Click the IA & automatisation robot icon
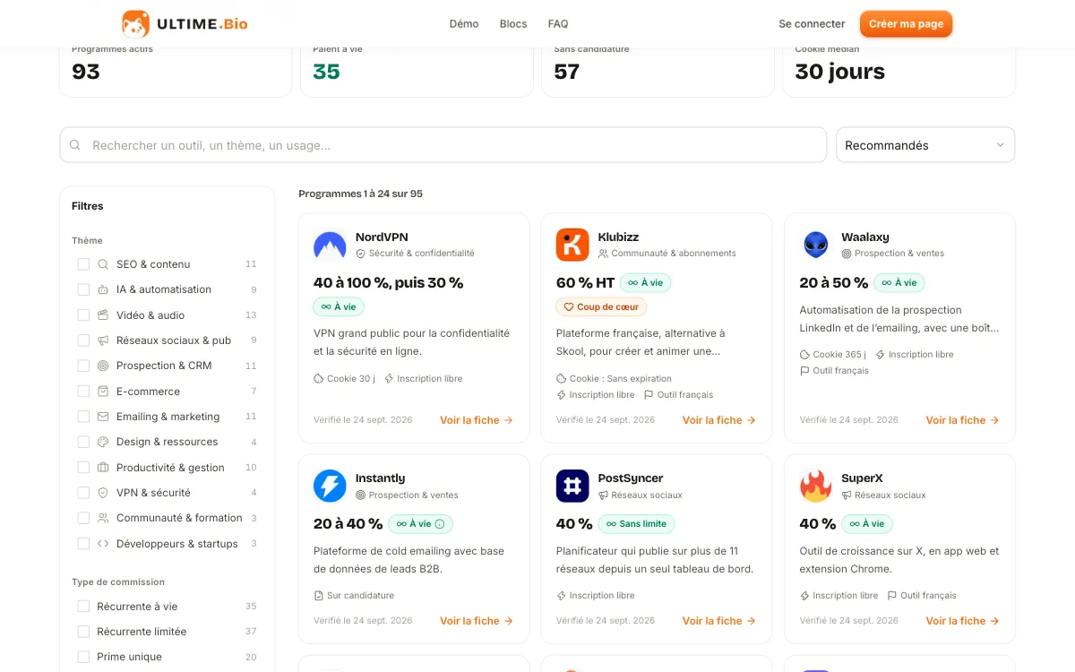 103,289
